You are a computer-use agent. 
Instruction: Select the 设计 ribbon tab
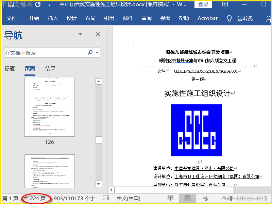point(72,18)
